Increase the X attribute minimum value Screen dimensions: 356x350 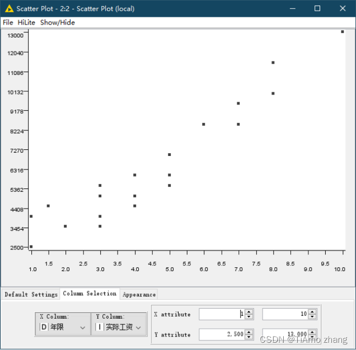point(249,311)
